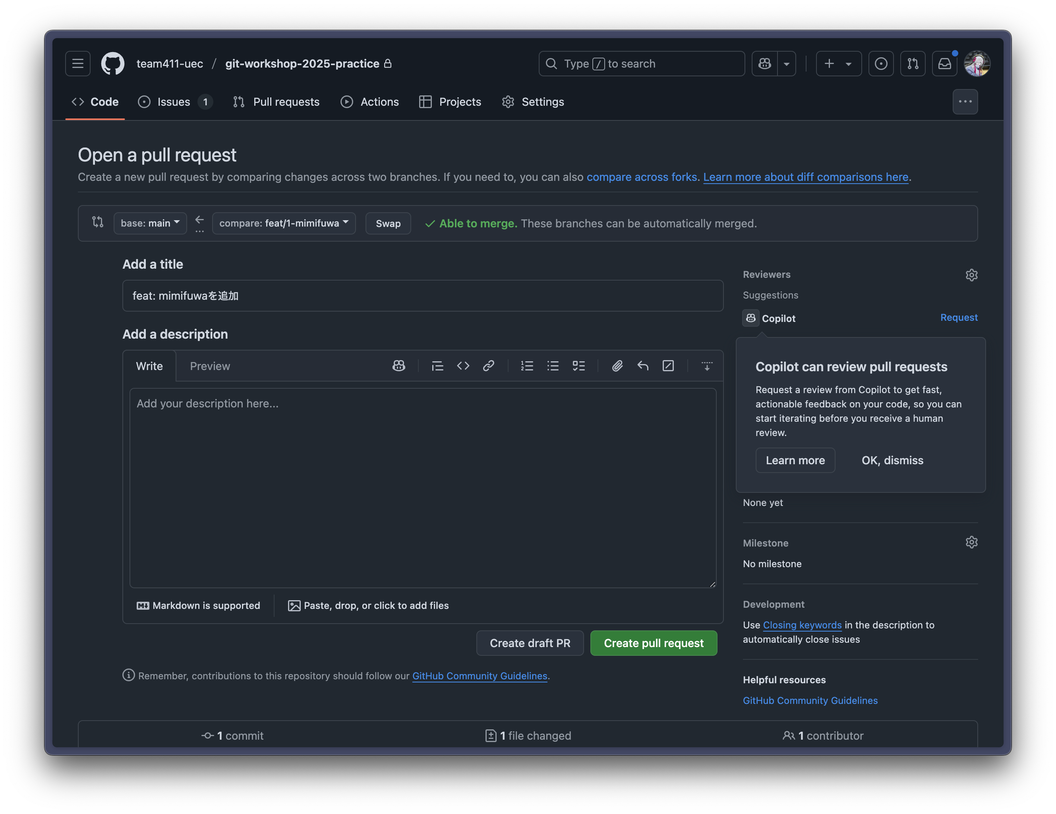Screen dimensions: 1056x814
Task: Select the Preview tab
Action: (x=210, y=366)
